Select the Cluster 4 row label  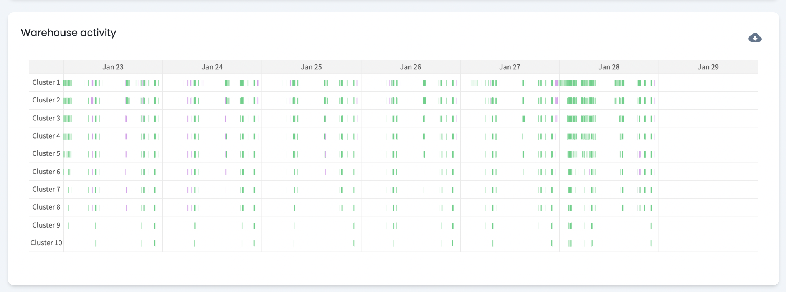46,136
